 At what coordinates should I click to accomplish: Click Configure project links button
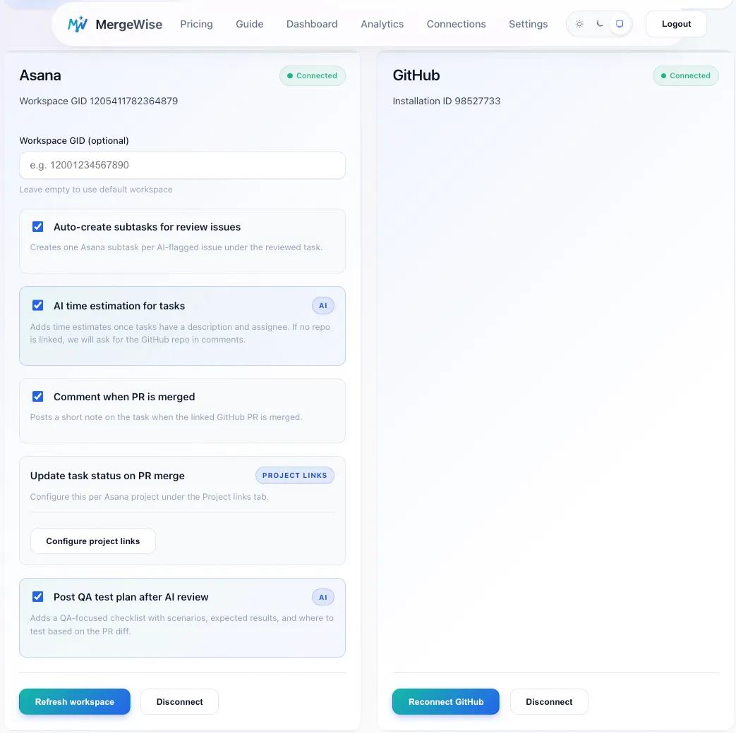pos(93,541)
